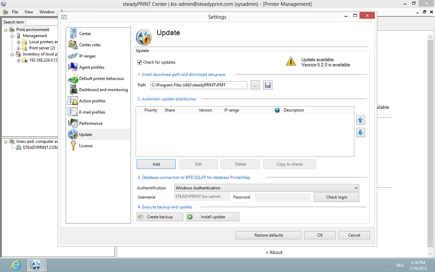Click the Username field
The height and width of the screenshot is (272, 435).
tap(202, 197)
